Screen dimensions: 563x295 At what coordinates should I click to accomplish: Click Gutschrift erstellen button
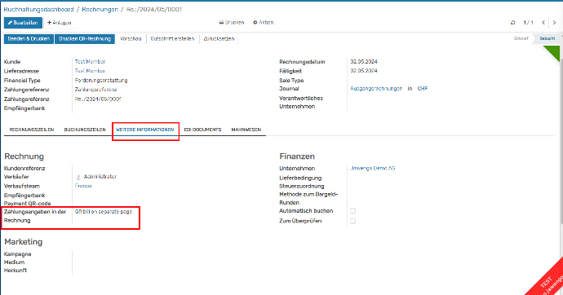pyautogui.click(x=172, y=39)
